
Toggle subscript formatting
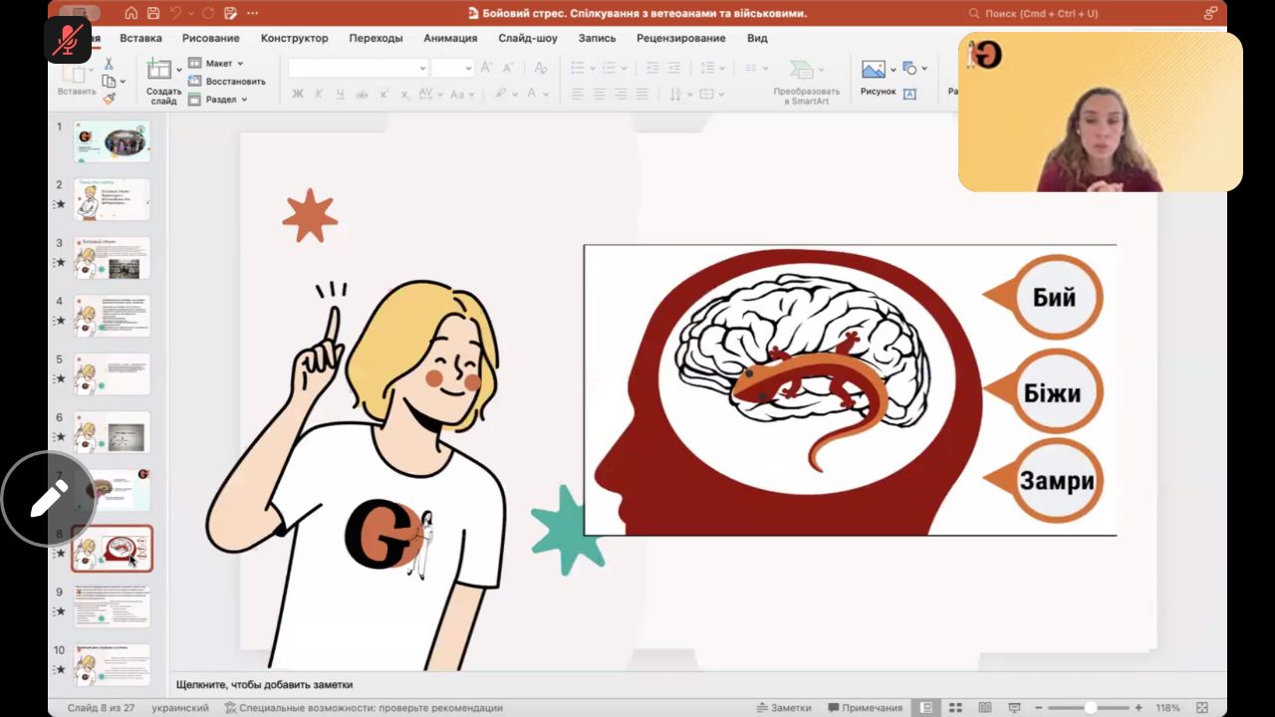pos(405,94)
